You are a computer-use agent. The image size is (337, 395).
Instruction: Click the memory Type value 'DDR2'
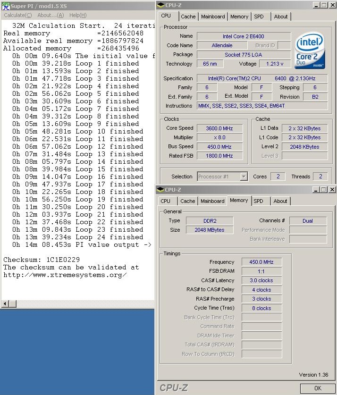210,221
